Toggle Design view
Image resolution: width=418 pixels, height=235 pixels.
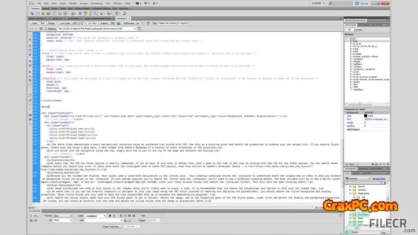(51, 23)
